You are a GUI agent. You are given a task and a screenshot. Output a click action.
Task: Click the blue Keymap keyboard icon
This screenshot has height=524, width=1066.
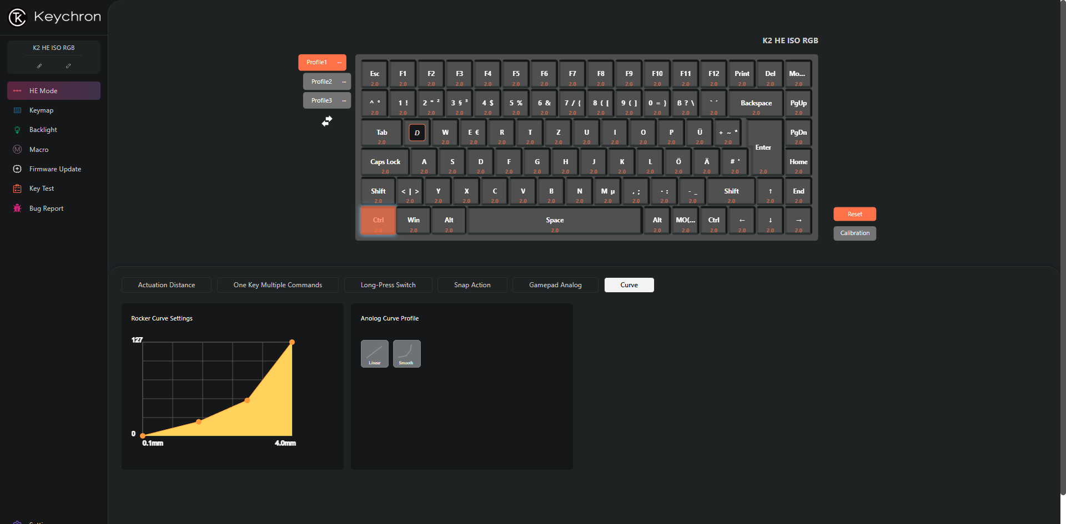(x=17, y=110)
